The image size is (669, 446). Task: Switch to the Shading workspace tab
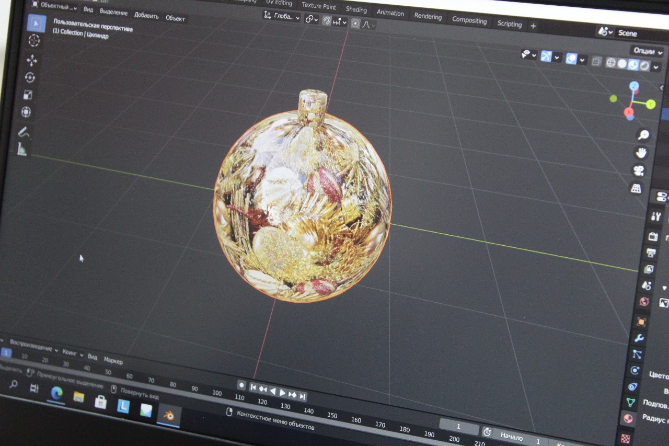pyautogui.click(x=356, y=9)
